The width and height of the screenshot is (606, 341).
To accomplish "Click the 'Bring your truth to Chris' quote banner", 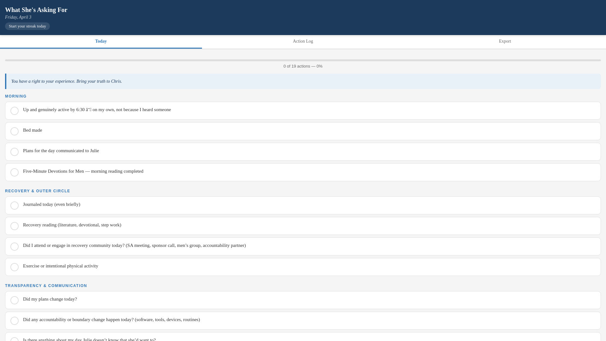I will [x=303, y=81].
